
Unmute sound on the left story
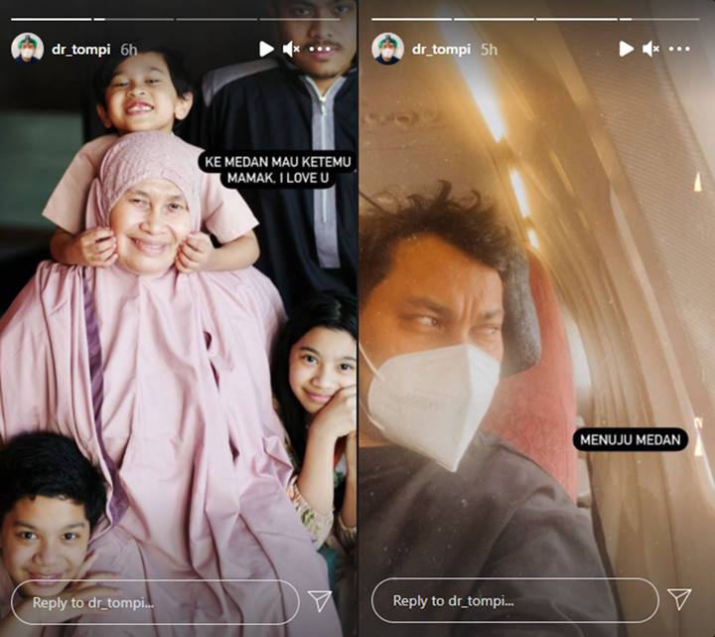point(291,49)
